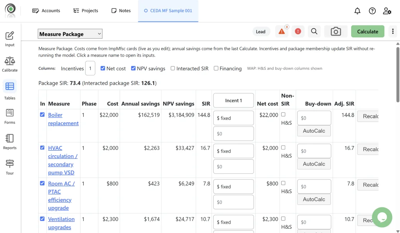Open the Calibrate scales icon
The width and height of the screenshot is (400, 233).
pos(10,61)
